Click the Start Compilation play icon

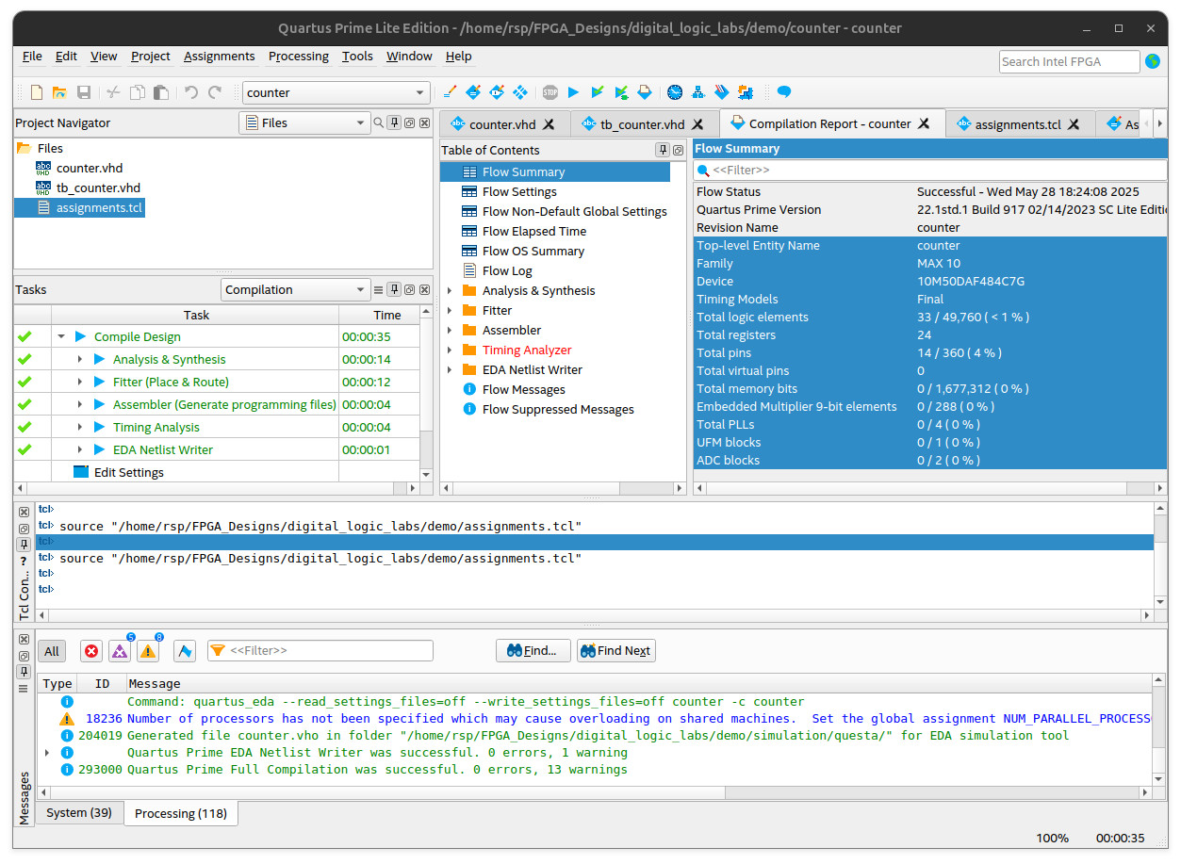573,92
